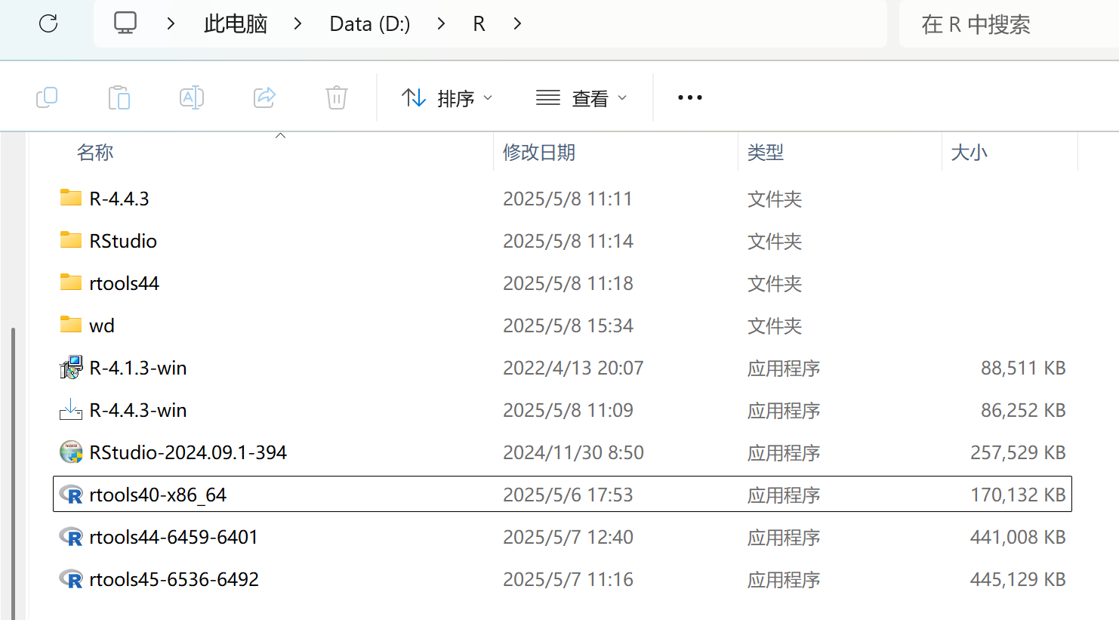Click the copy icon in toolbar
Screen dimensions: 1119x620
(x=47, y=97)
